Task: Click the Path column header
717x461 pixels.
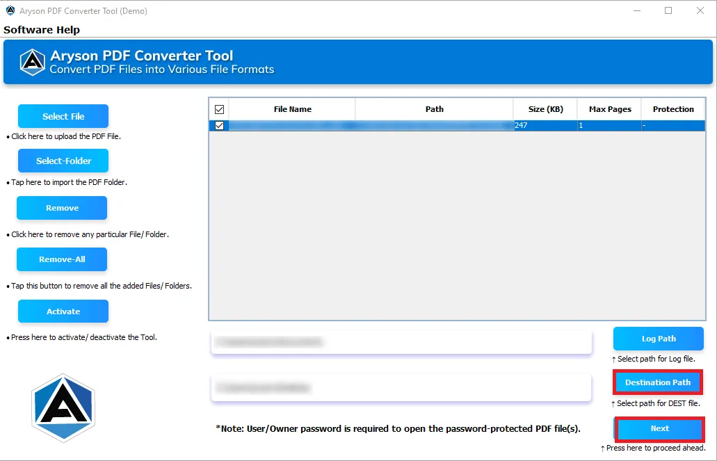Action: pyautogui.click(x=434, y=109)
